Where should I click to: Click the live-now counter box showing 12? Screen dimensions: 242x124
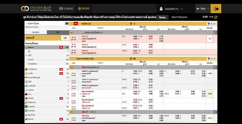click(x=65, y=38)
